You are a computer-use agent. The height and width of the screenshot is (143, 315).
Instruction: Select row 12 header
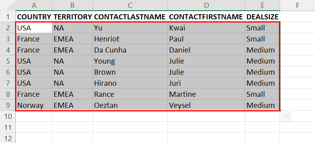coord(8,138)
